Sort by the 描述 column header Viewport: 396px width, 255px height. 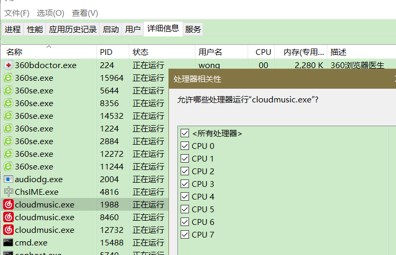pos(362,52)
